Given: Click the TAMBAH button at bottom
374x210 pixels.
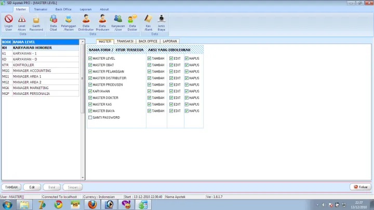Looking at the screenshot, I should coord(11,187).
